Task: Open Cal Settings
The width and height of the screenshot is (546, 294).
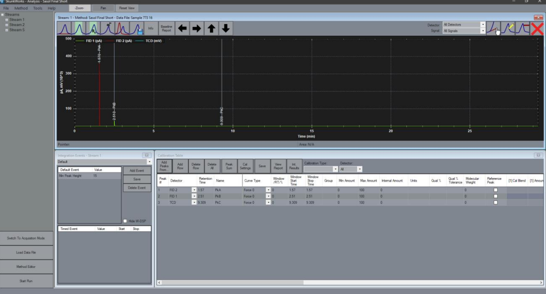Action: tap(245, 166)
